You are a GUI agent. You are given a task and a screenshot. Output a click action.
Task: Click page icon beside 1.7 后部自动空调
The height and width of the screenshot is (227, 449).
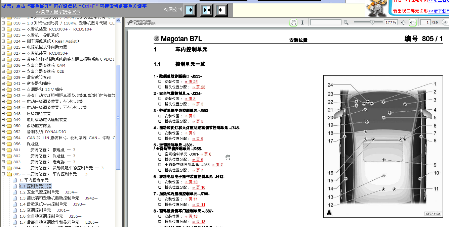click(x=14, y=222)
